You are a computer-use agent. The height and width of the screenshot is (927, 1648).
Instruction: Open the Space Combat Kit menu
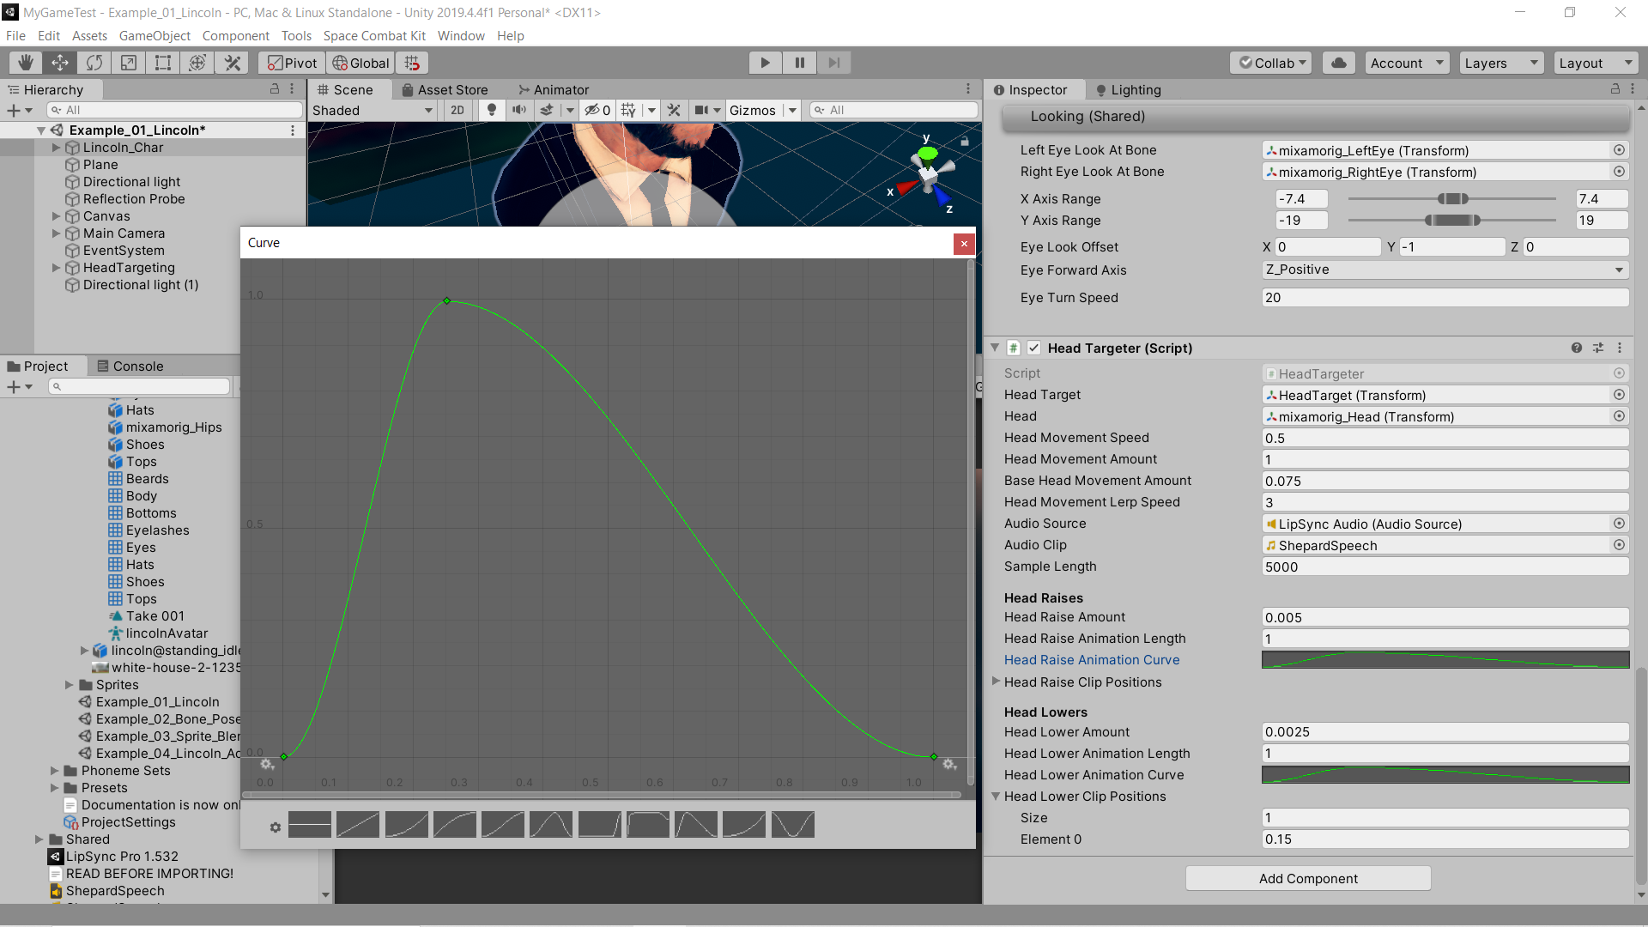click(374, 35)
